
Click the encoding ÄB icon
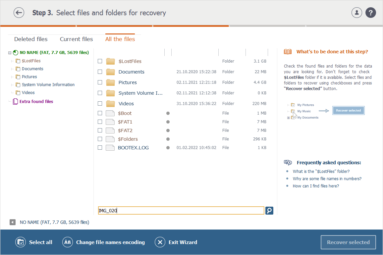point(67,242)
